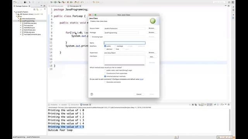Expand HelloWorld.java in the tree
This screenshot has height=139, width=248.
[x=21, y=27]
